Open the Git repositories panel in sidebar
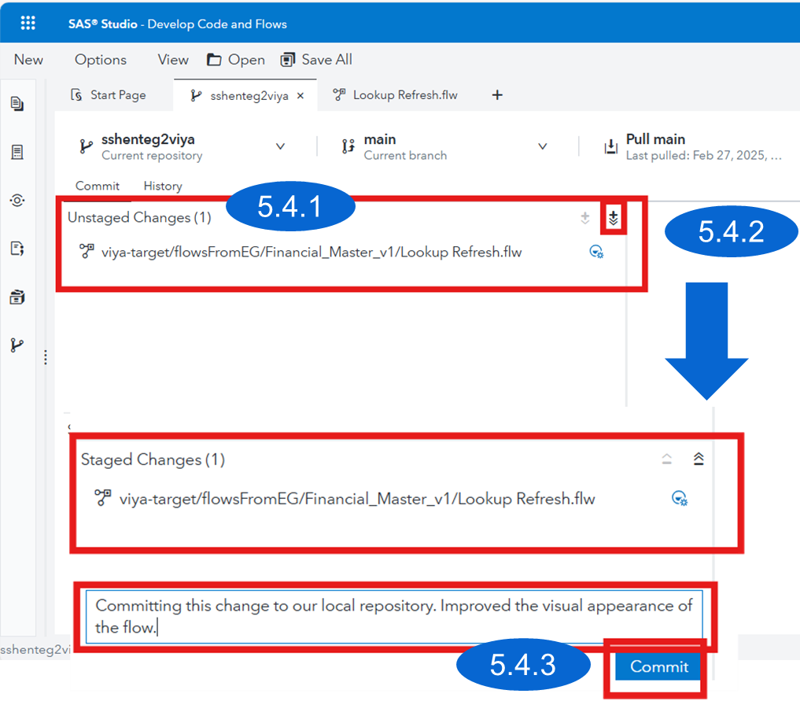Viewport: 800px width, 701px height. pyautogui.click(x=17, y=344)
